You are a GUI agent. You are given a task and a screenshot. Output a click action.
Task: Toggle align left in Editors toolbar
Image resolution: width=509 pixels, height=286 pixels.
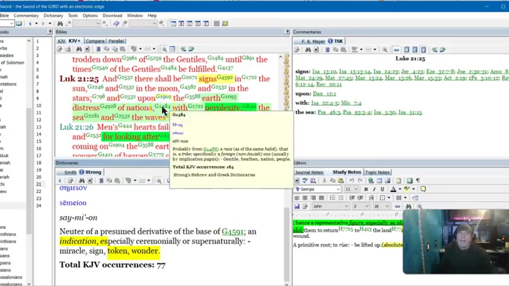(x=297, y=198)
